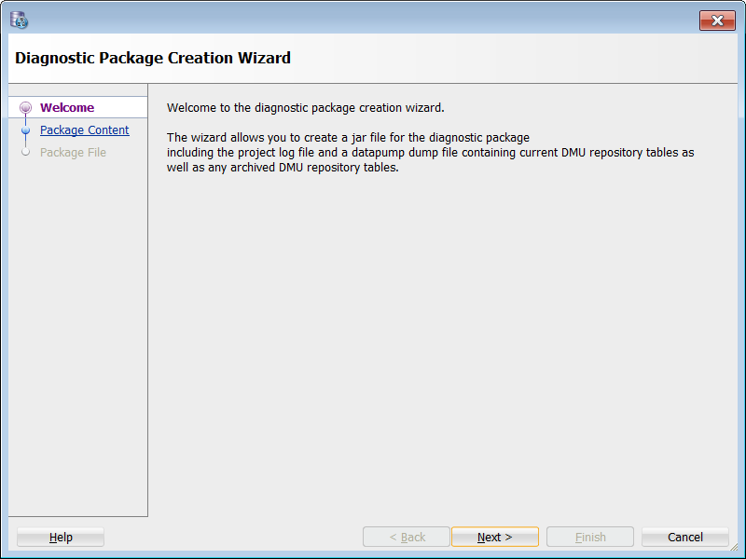Click the blue Package Content step bullet

point(25,130)
